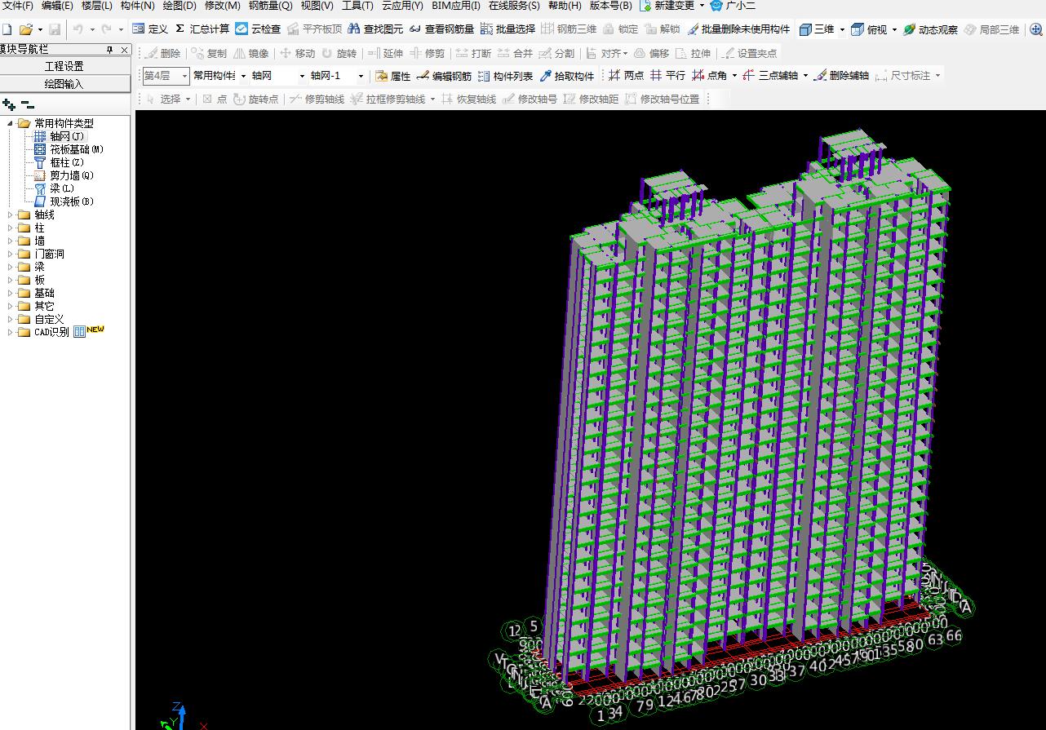Activate 拾取构件 pick component tool
The width and height of the screenshot is (1046, 730).
click(567, 76)
